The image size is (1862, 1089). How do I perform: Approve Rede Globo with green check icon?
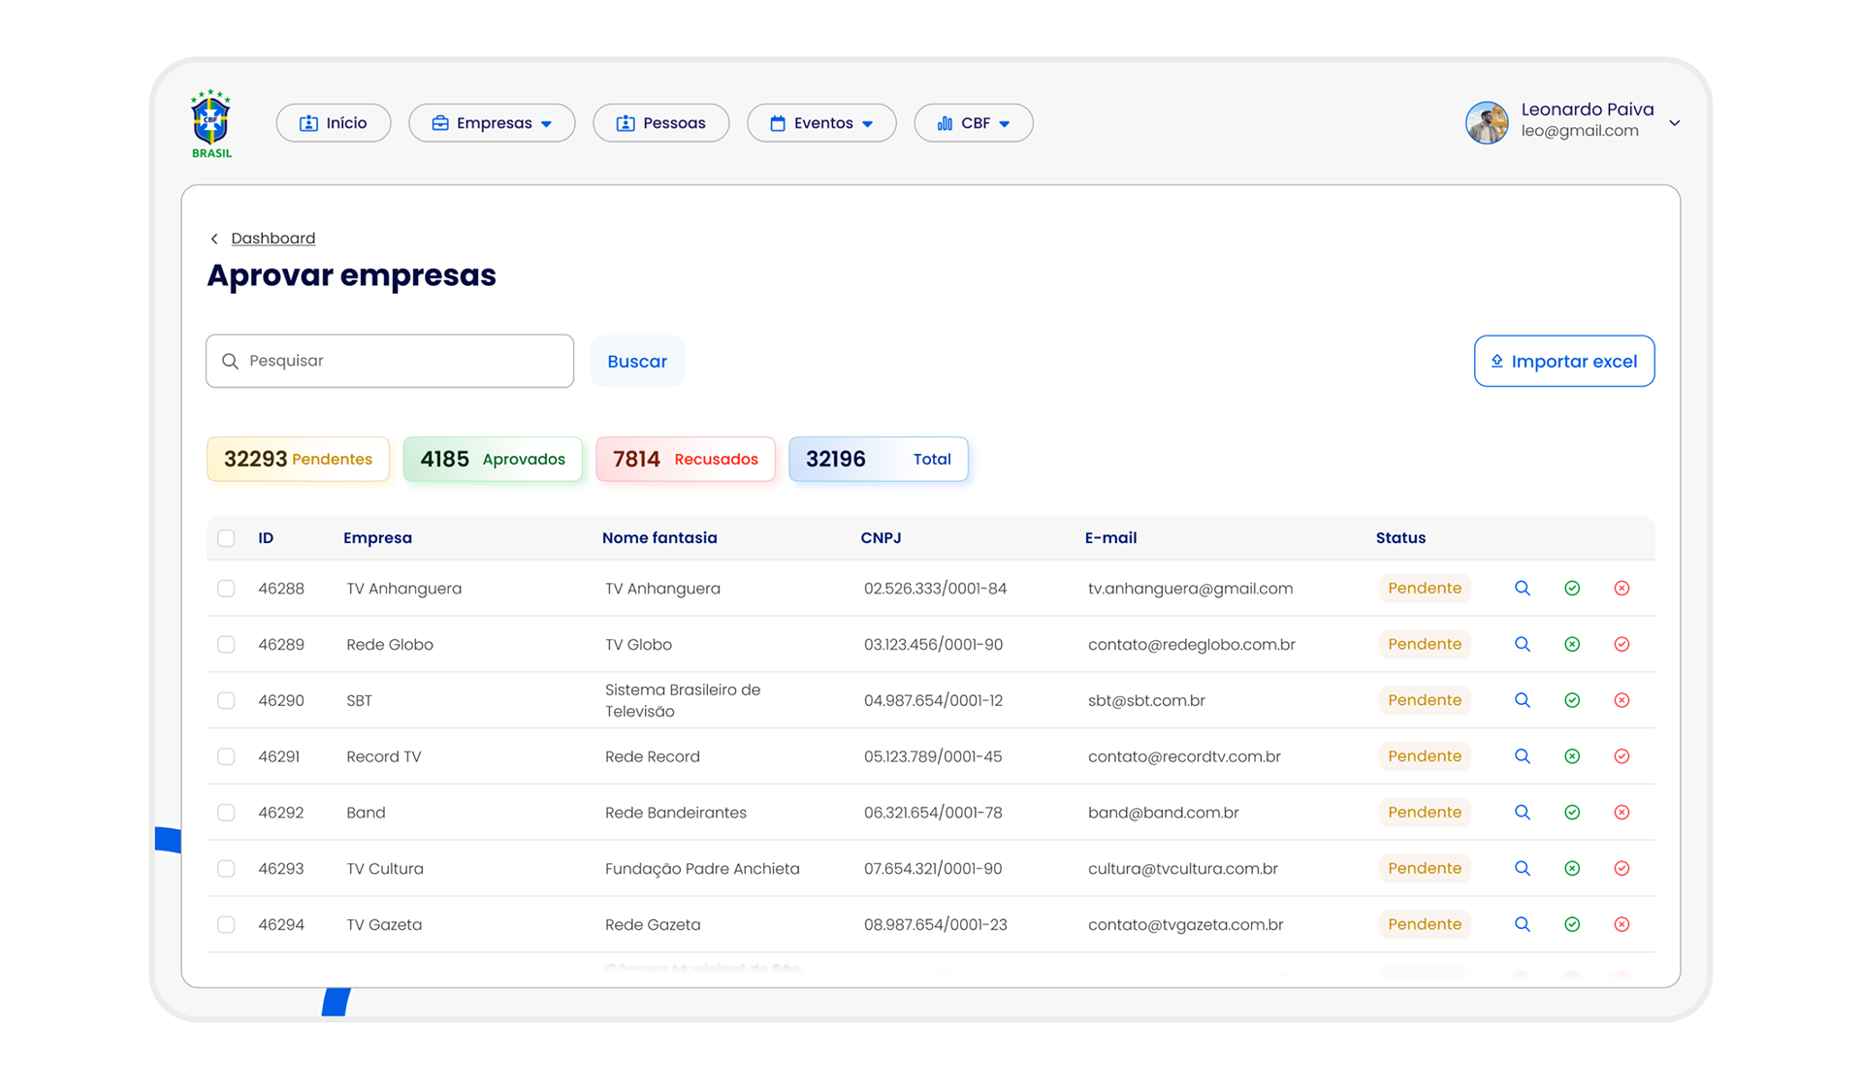[1572, 645]
